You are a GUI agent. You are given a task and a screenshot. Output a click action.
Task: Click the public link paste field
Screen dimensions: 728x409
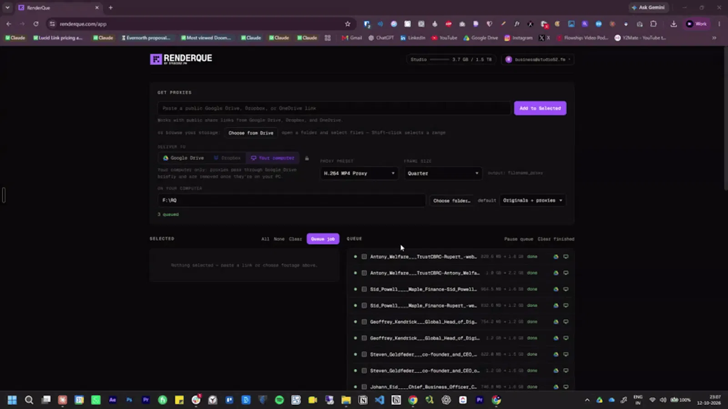(x=334, y=108)
